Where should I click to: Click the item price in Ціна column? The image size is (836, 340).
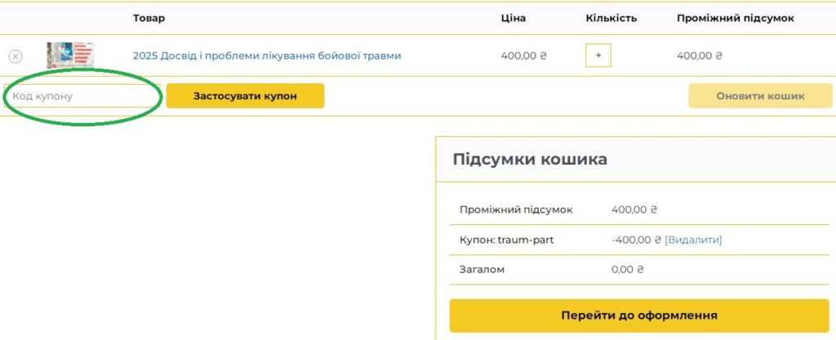click(x=523, y=55)
